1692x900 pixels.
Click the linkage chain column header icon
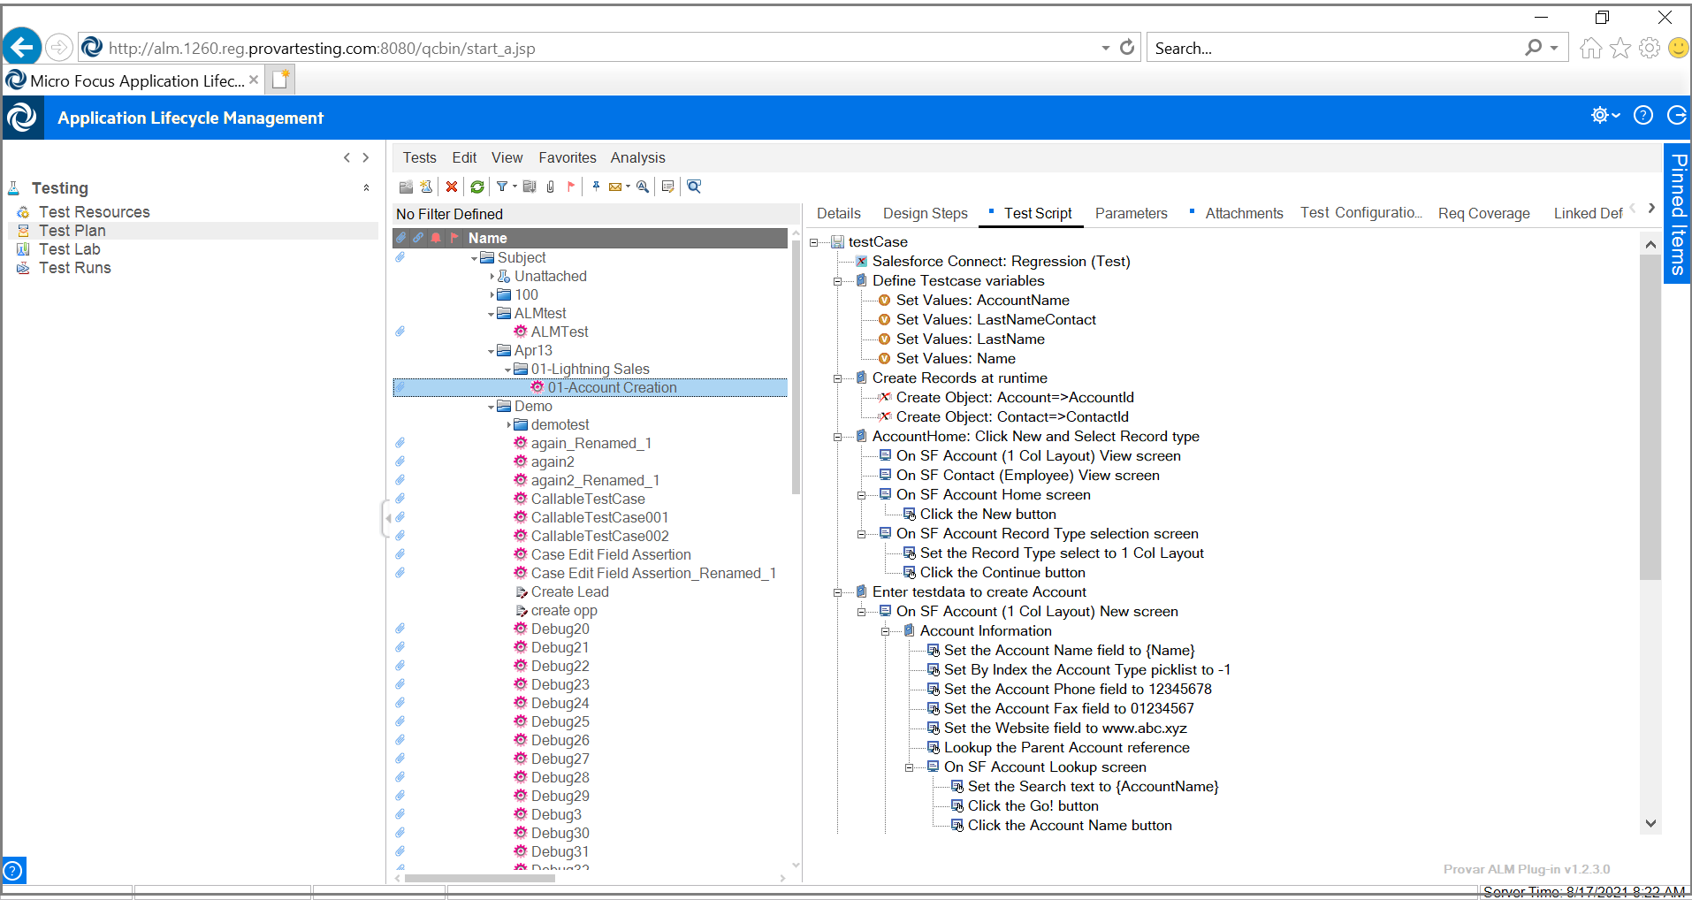coord(417,238)
